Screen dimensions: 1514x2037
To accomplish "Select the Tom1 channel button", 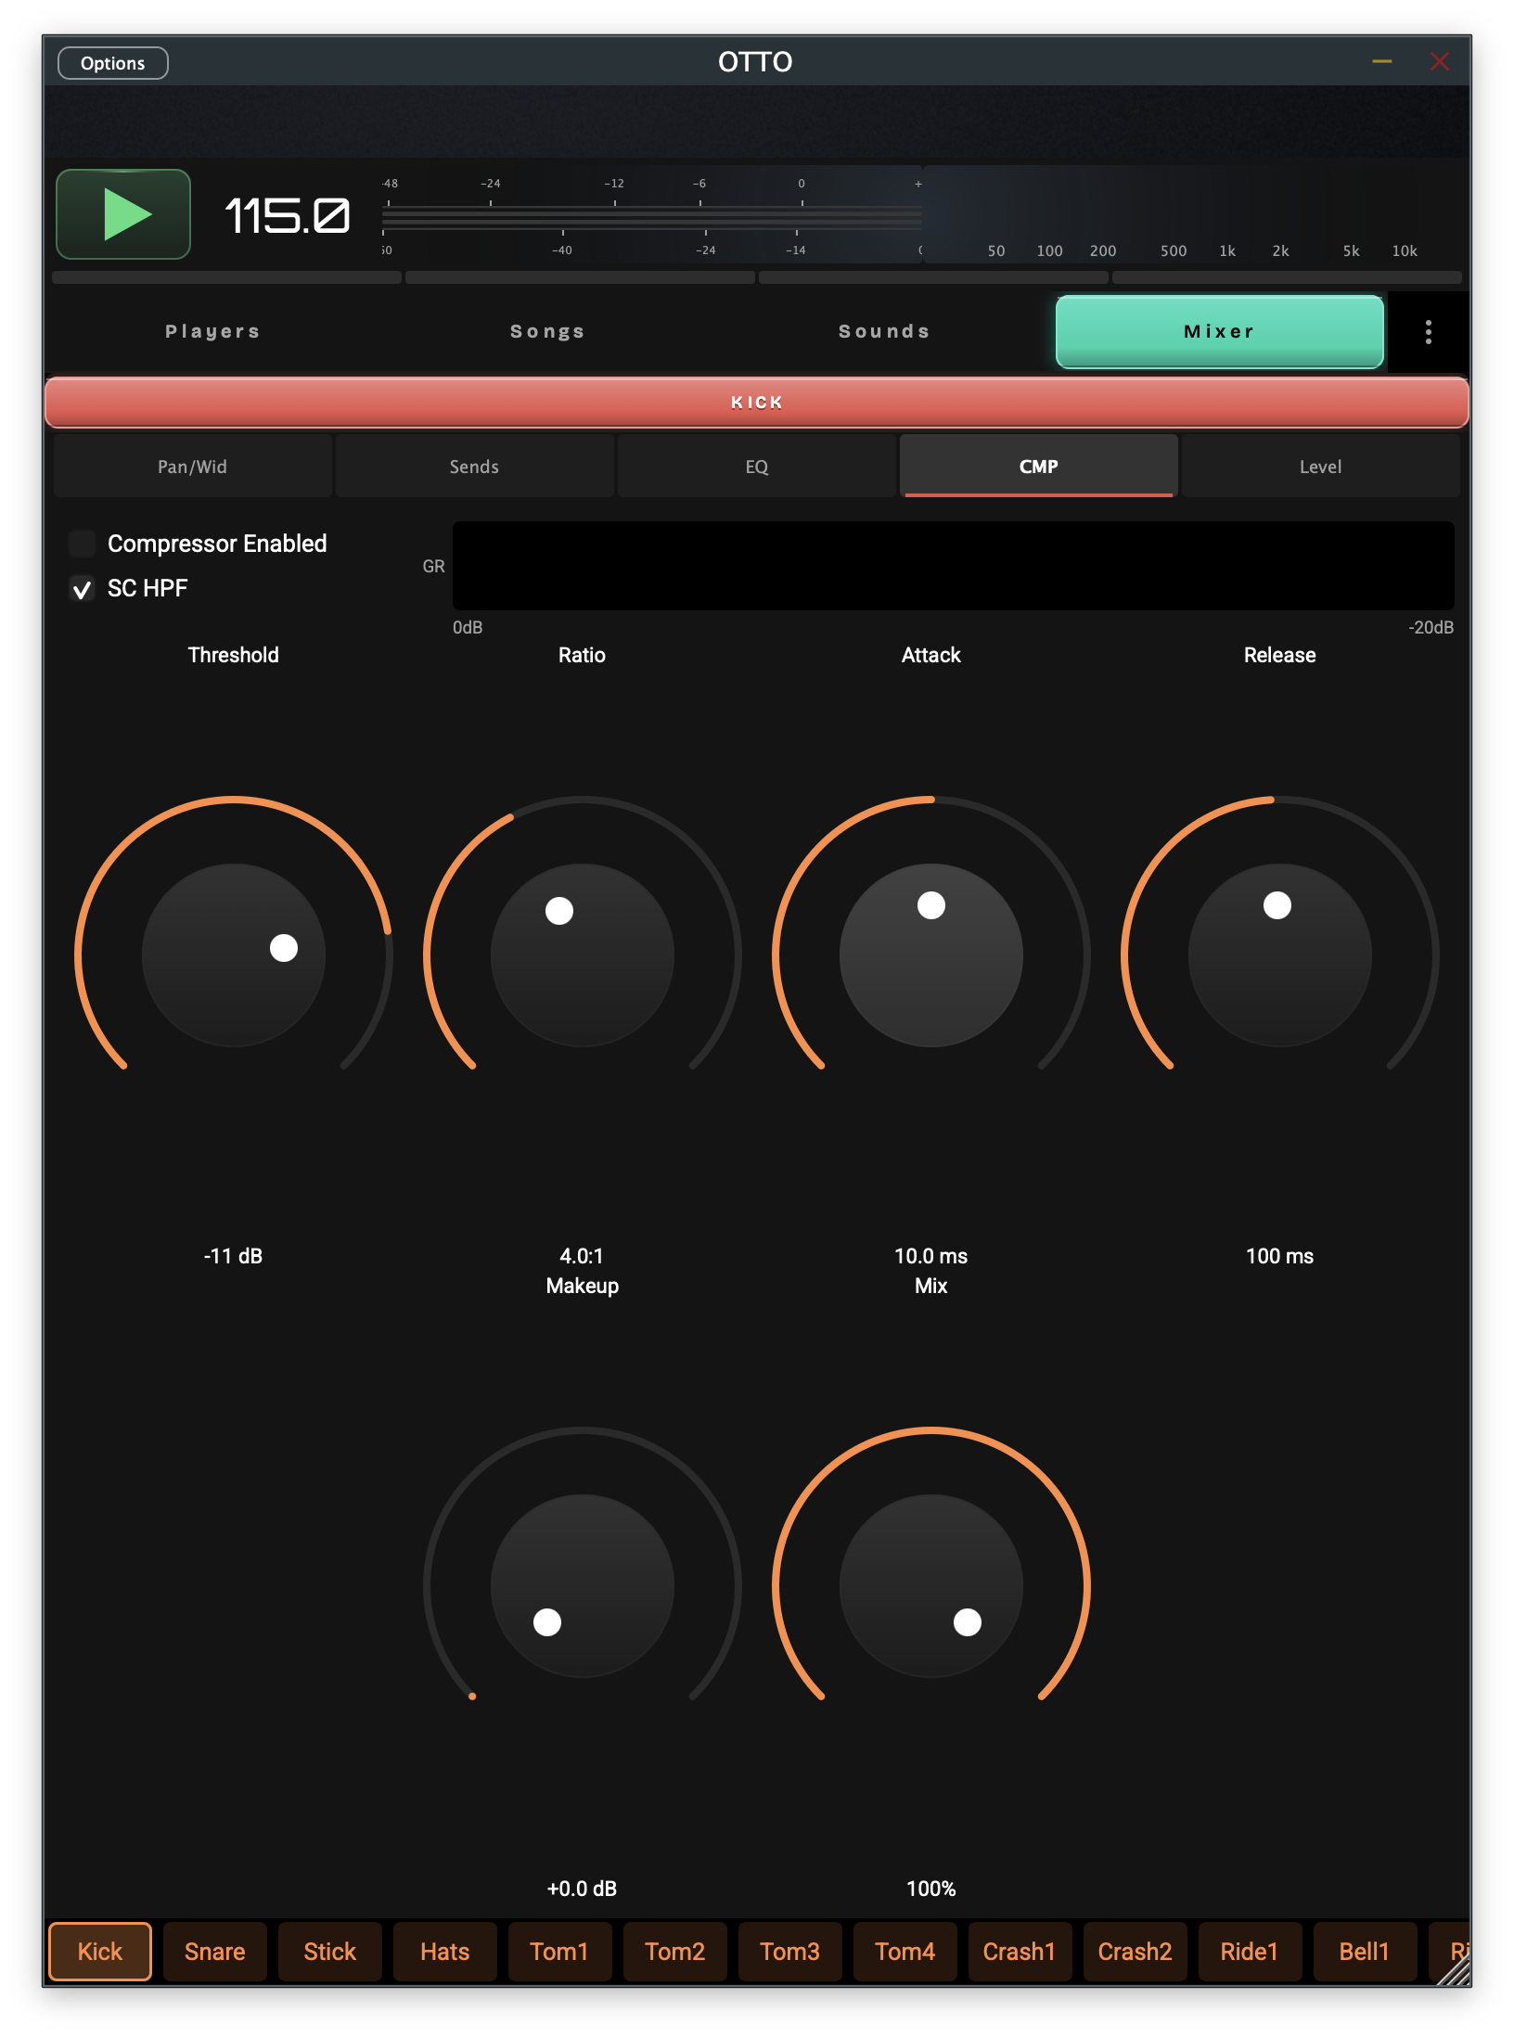I will click(x=560, y=1952).
